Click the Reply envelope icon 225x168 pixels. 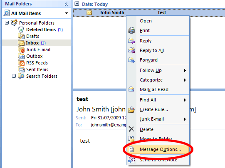131,41
